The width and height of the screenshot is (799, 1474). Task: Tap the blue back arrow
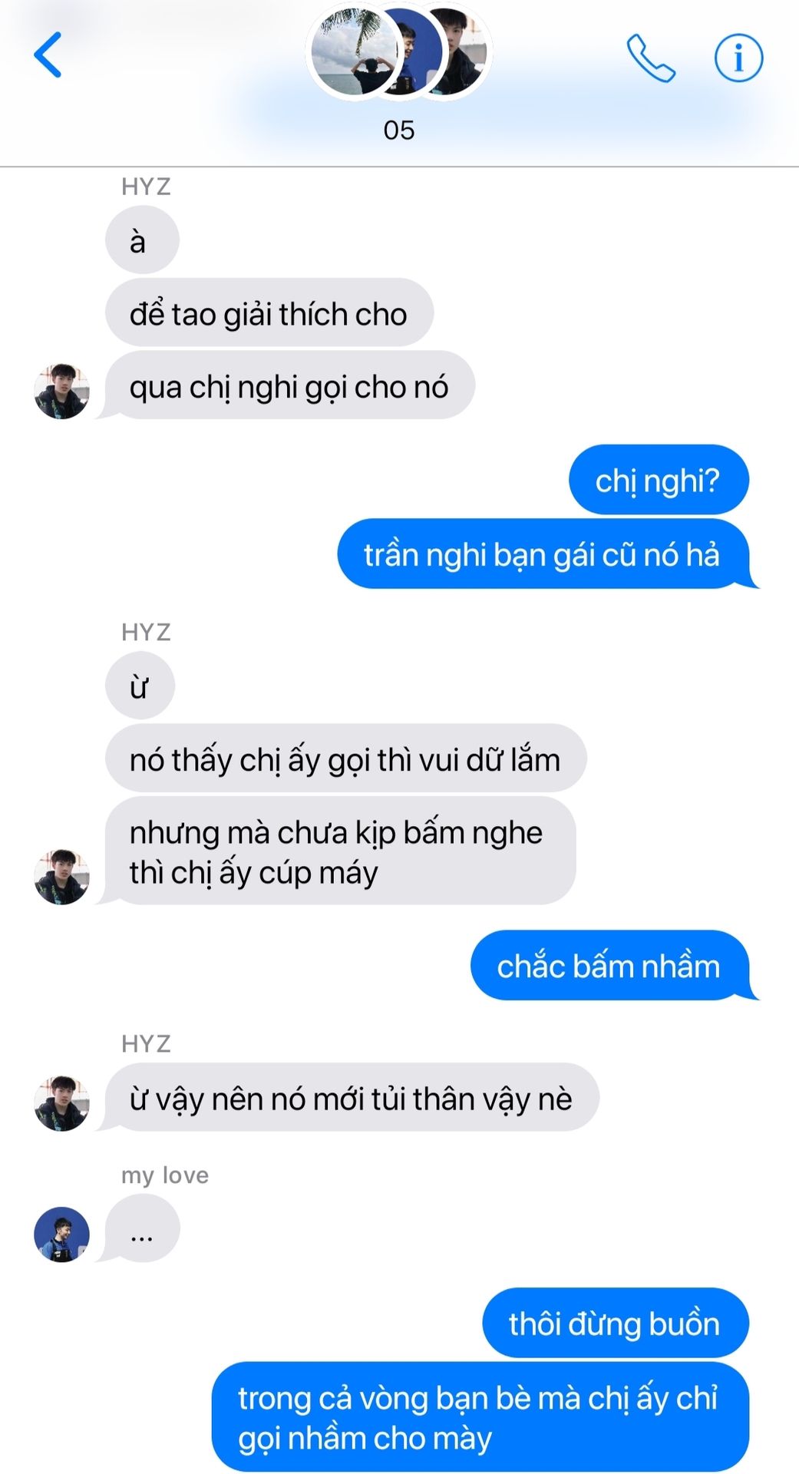48,55
